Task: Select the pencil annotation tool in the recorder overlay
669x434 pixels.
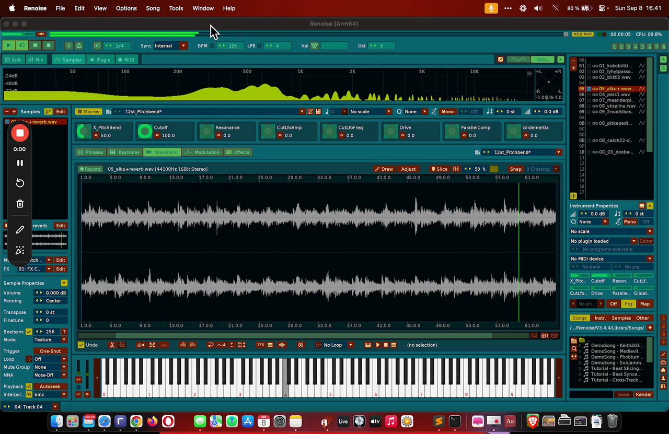Action: 20,230
